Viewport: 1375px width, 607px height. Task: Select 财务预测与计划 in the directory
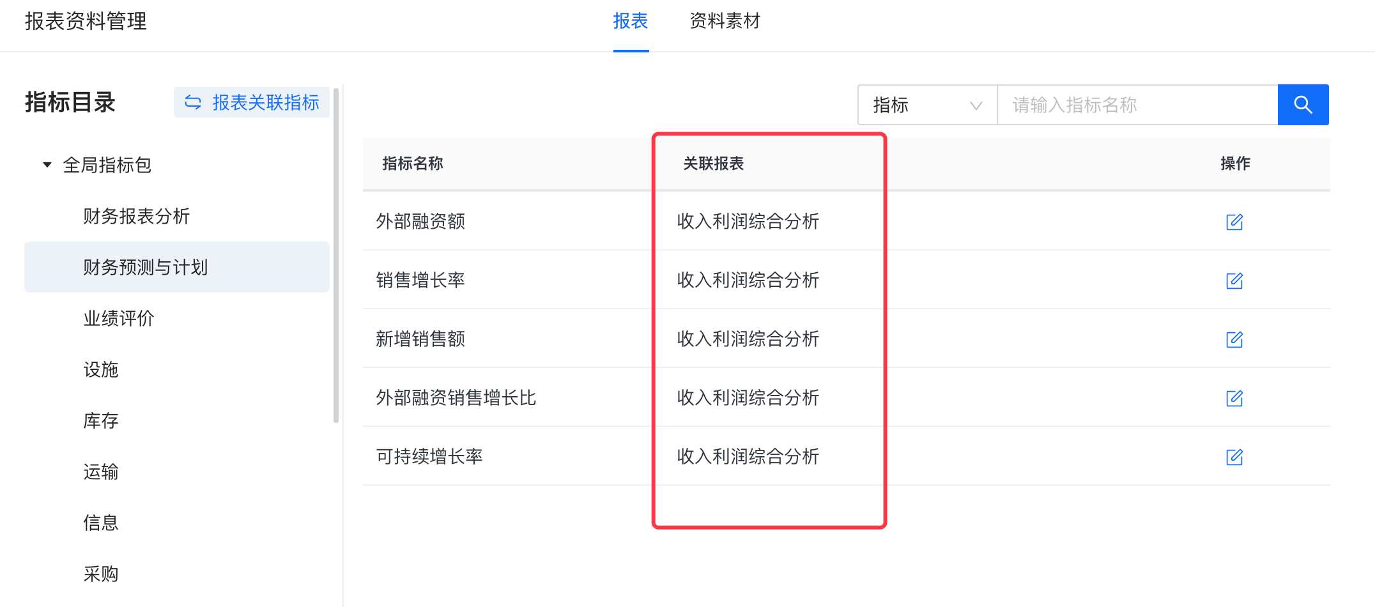146,267
